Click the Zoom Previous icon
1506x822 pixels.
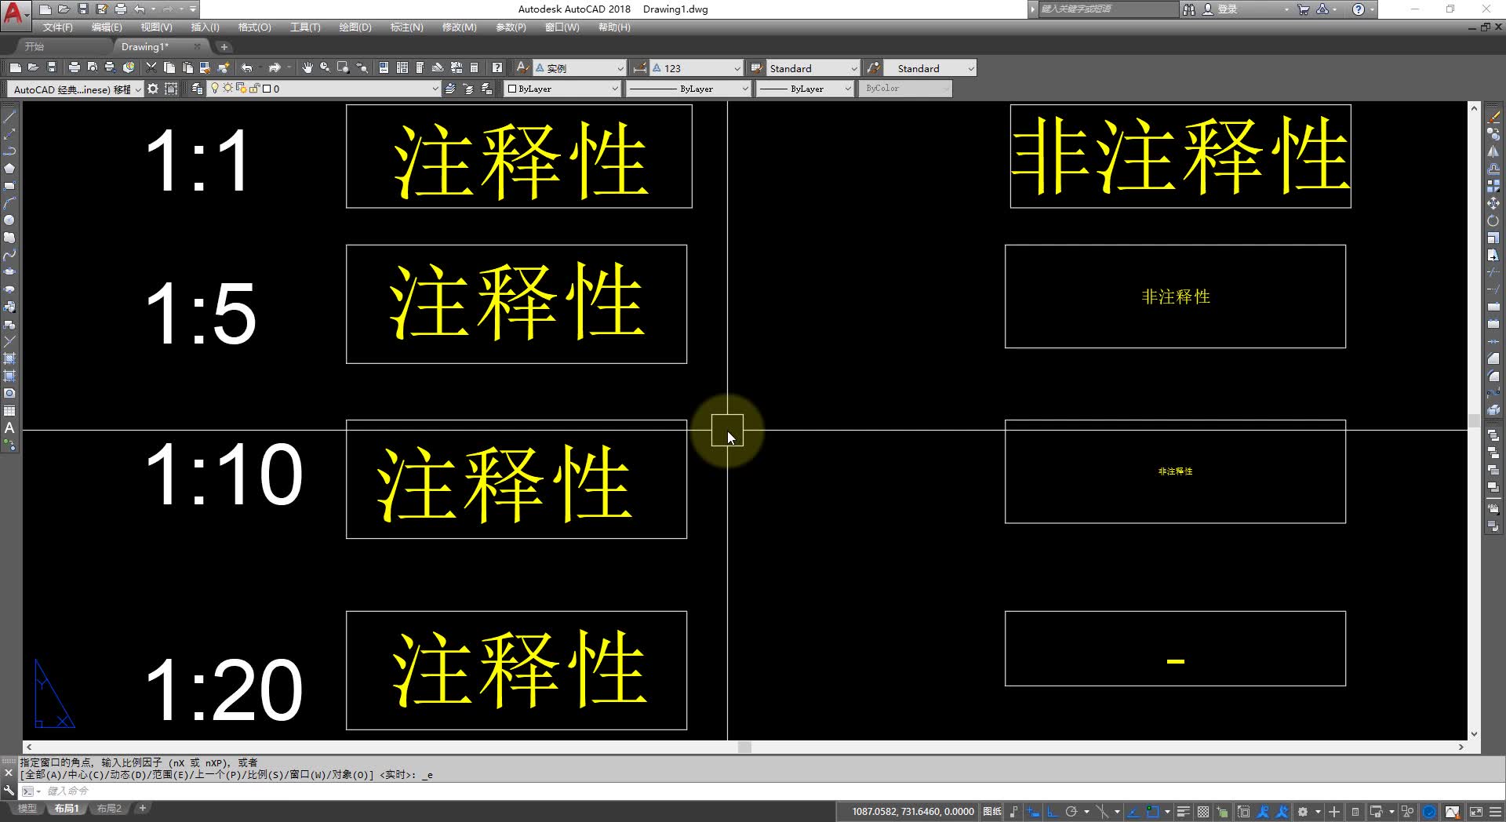coord(362,68)
